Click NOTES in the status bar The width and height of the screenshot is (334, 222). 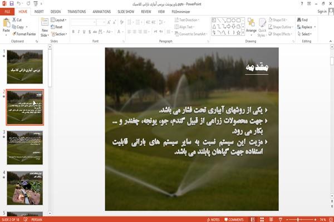coord(213,220)
